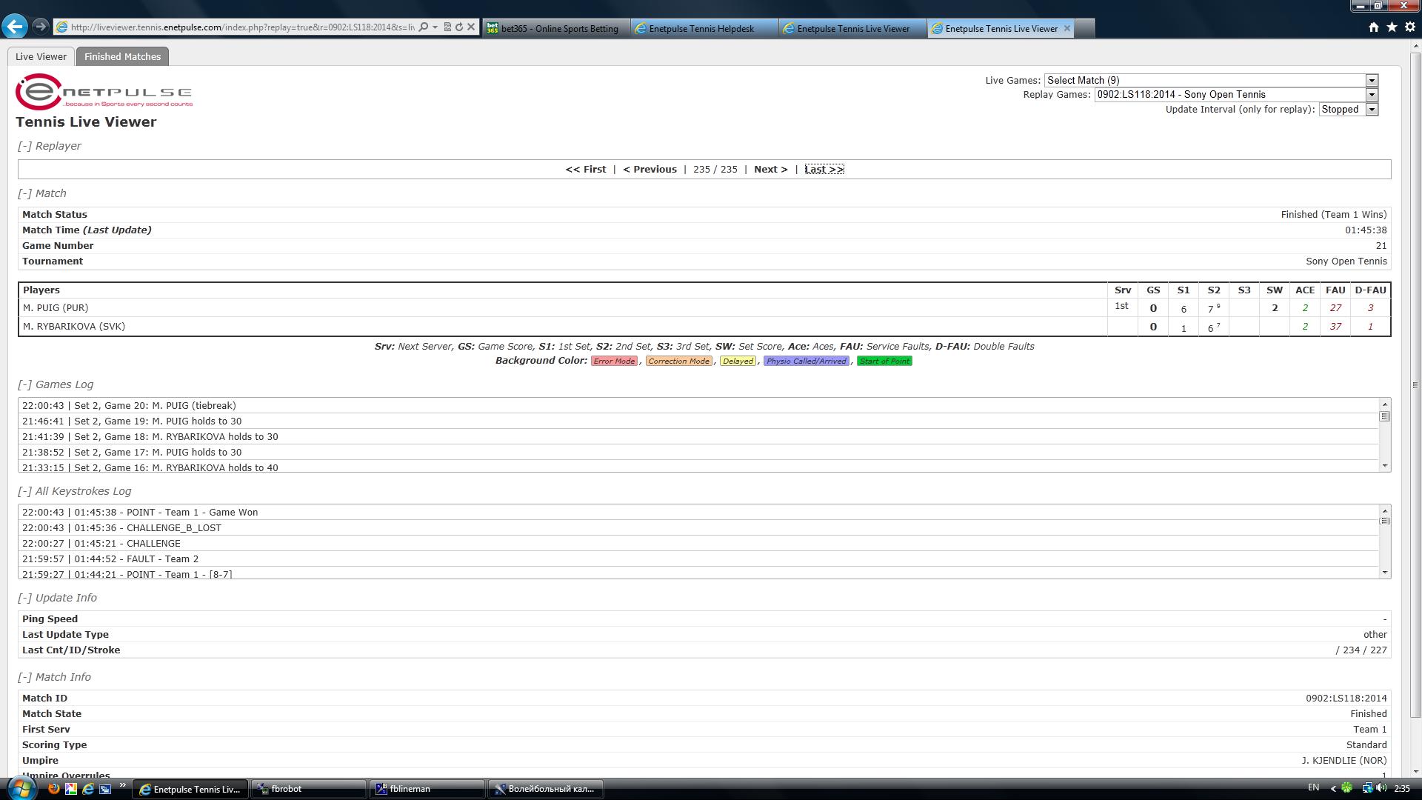Screen dimensions: 1422x800
Task: Open Favorites with the star icon
Action: [1392, 27]
